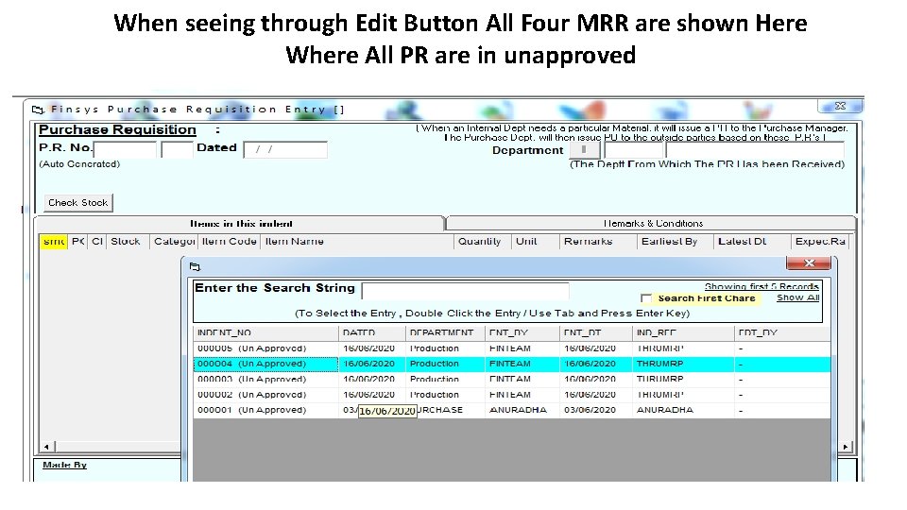The height and width of the screenshot is (510, 907).
Task: Select indent 000005 (Un Approved) row
Action: point(512,348)
